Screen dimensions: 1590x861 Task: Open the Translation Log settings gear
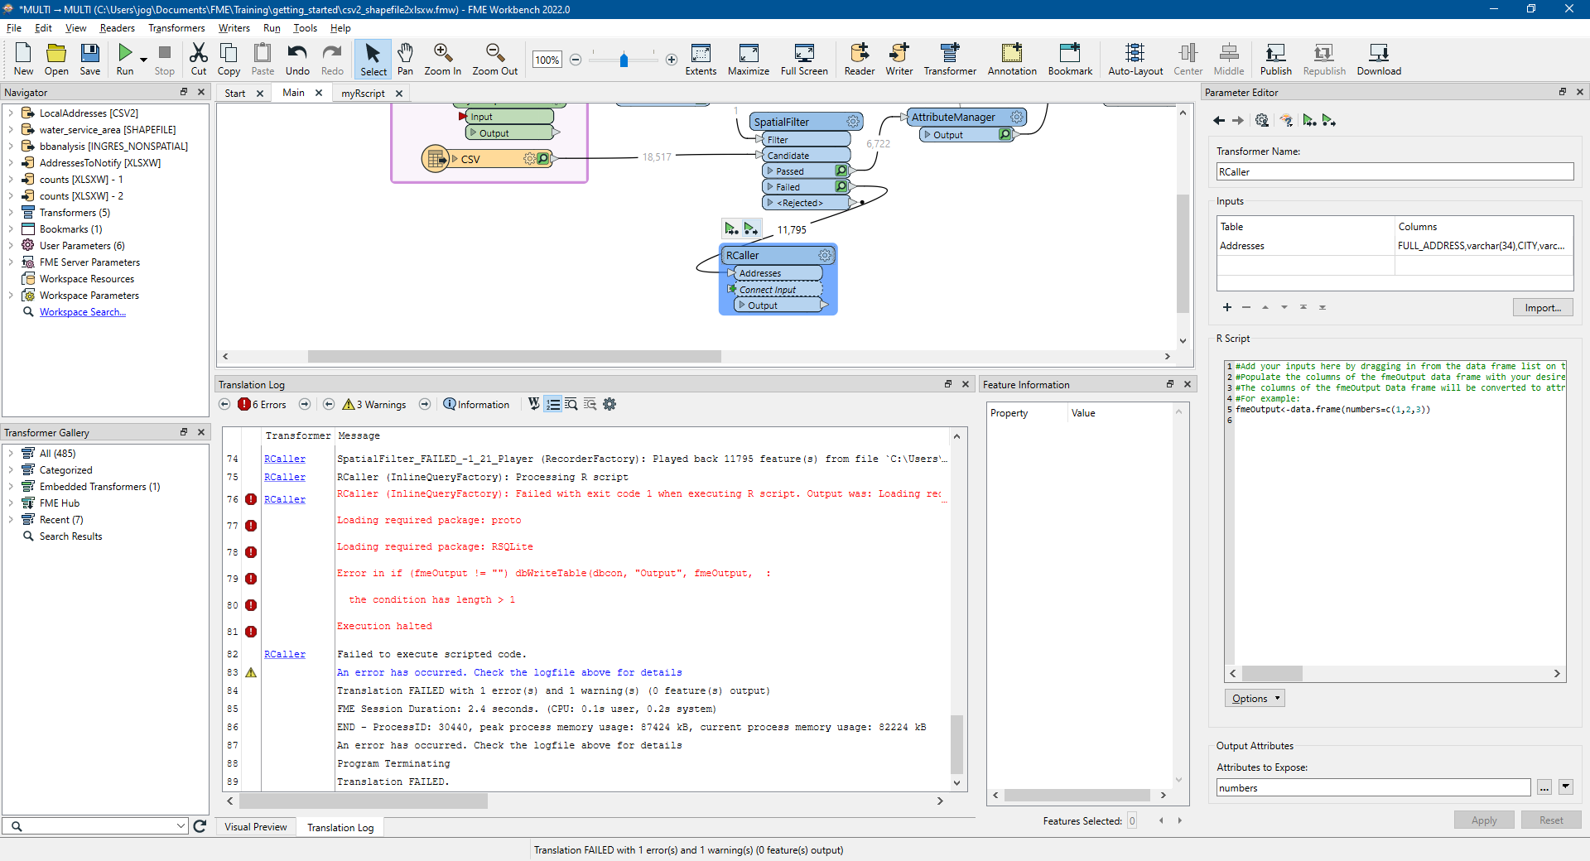click(609, 404)
